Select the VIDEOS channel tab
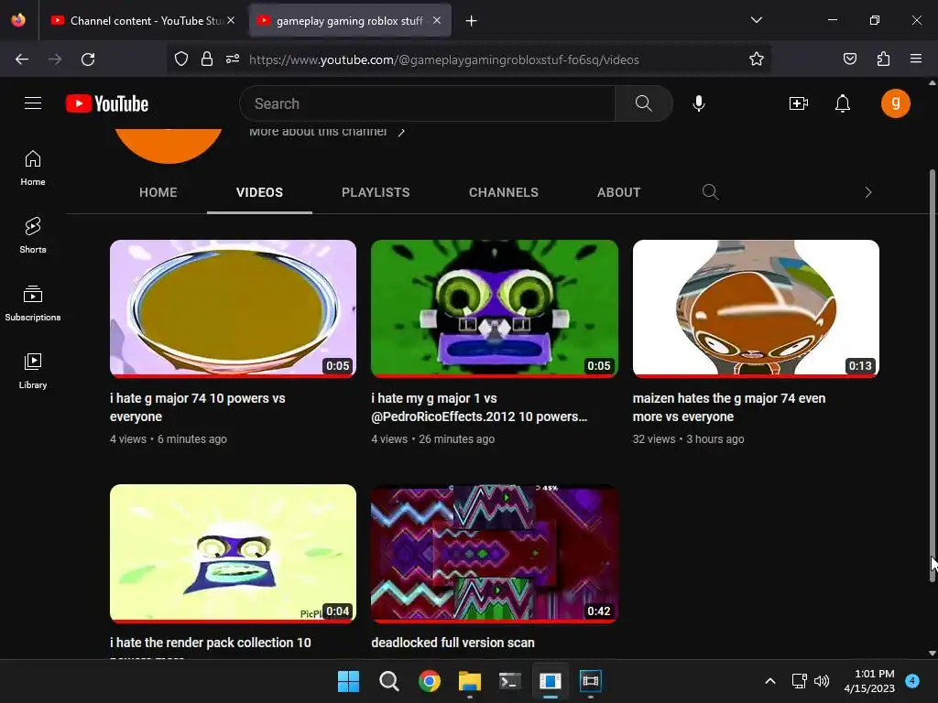This screenshot has width=938, height=703. [x=259, y=192]
